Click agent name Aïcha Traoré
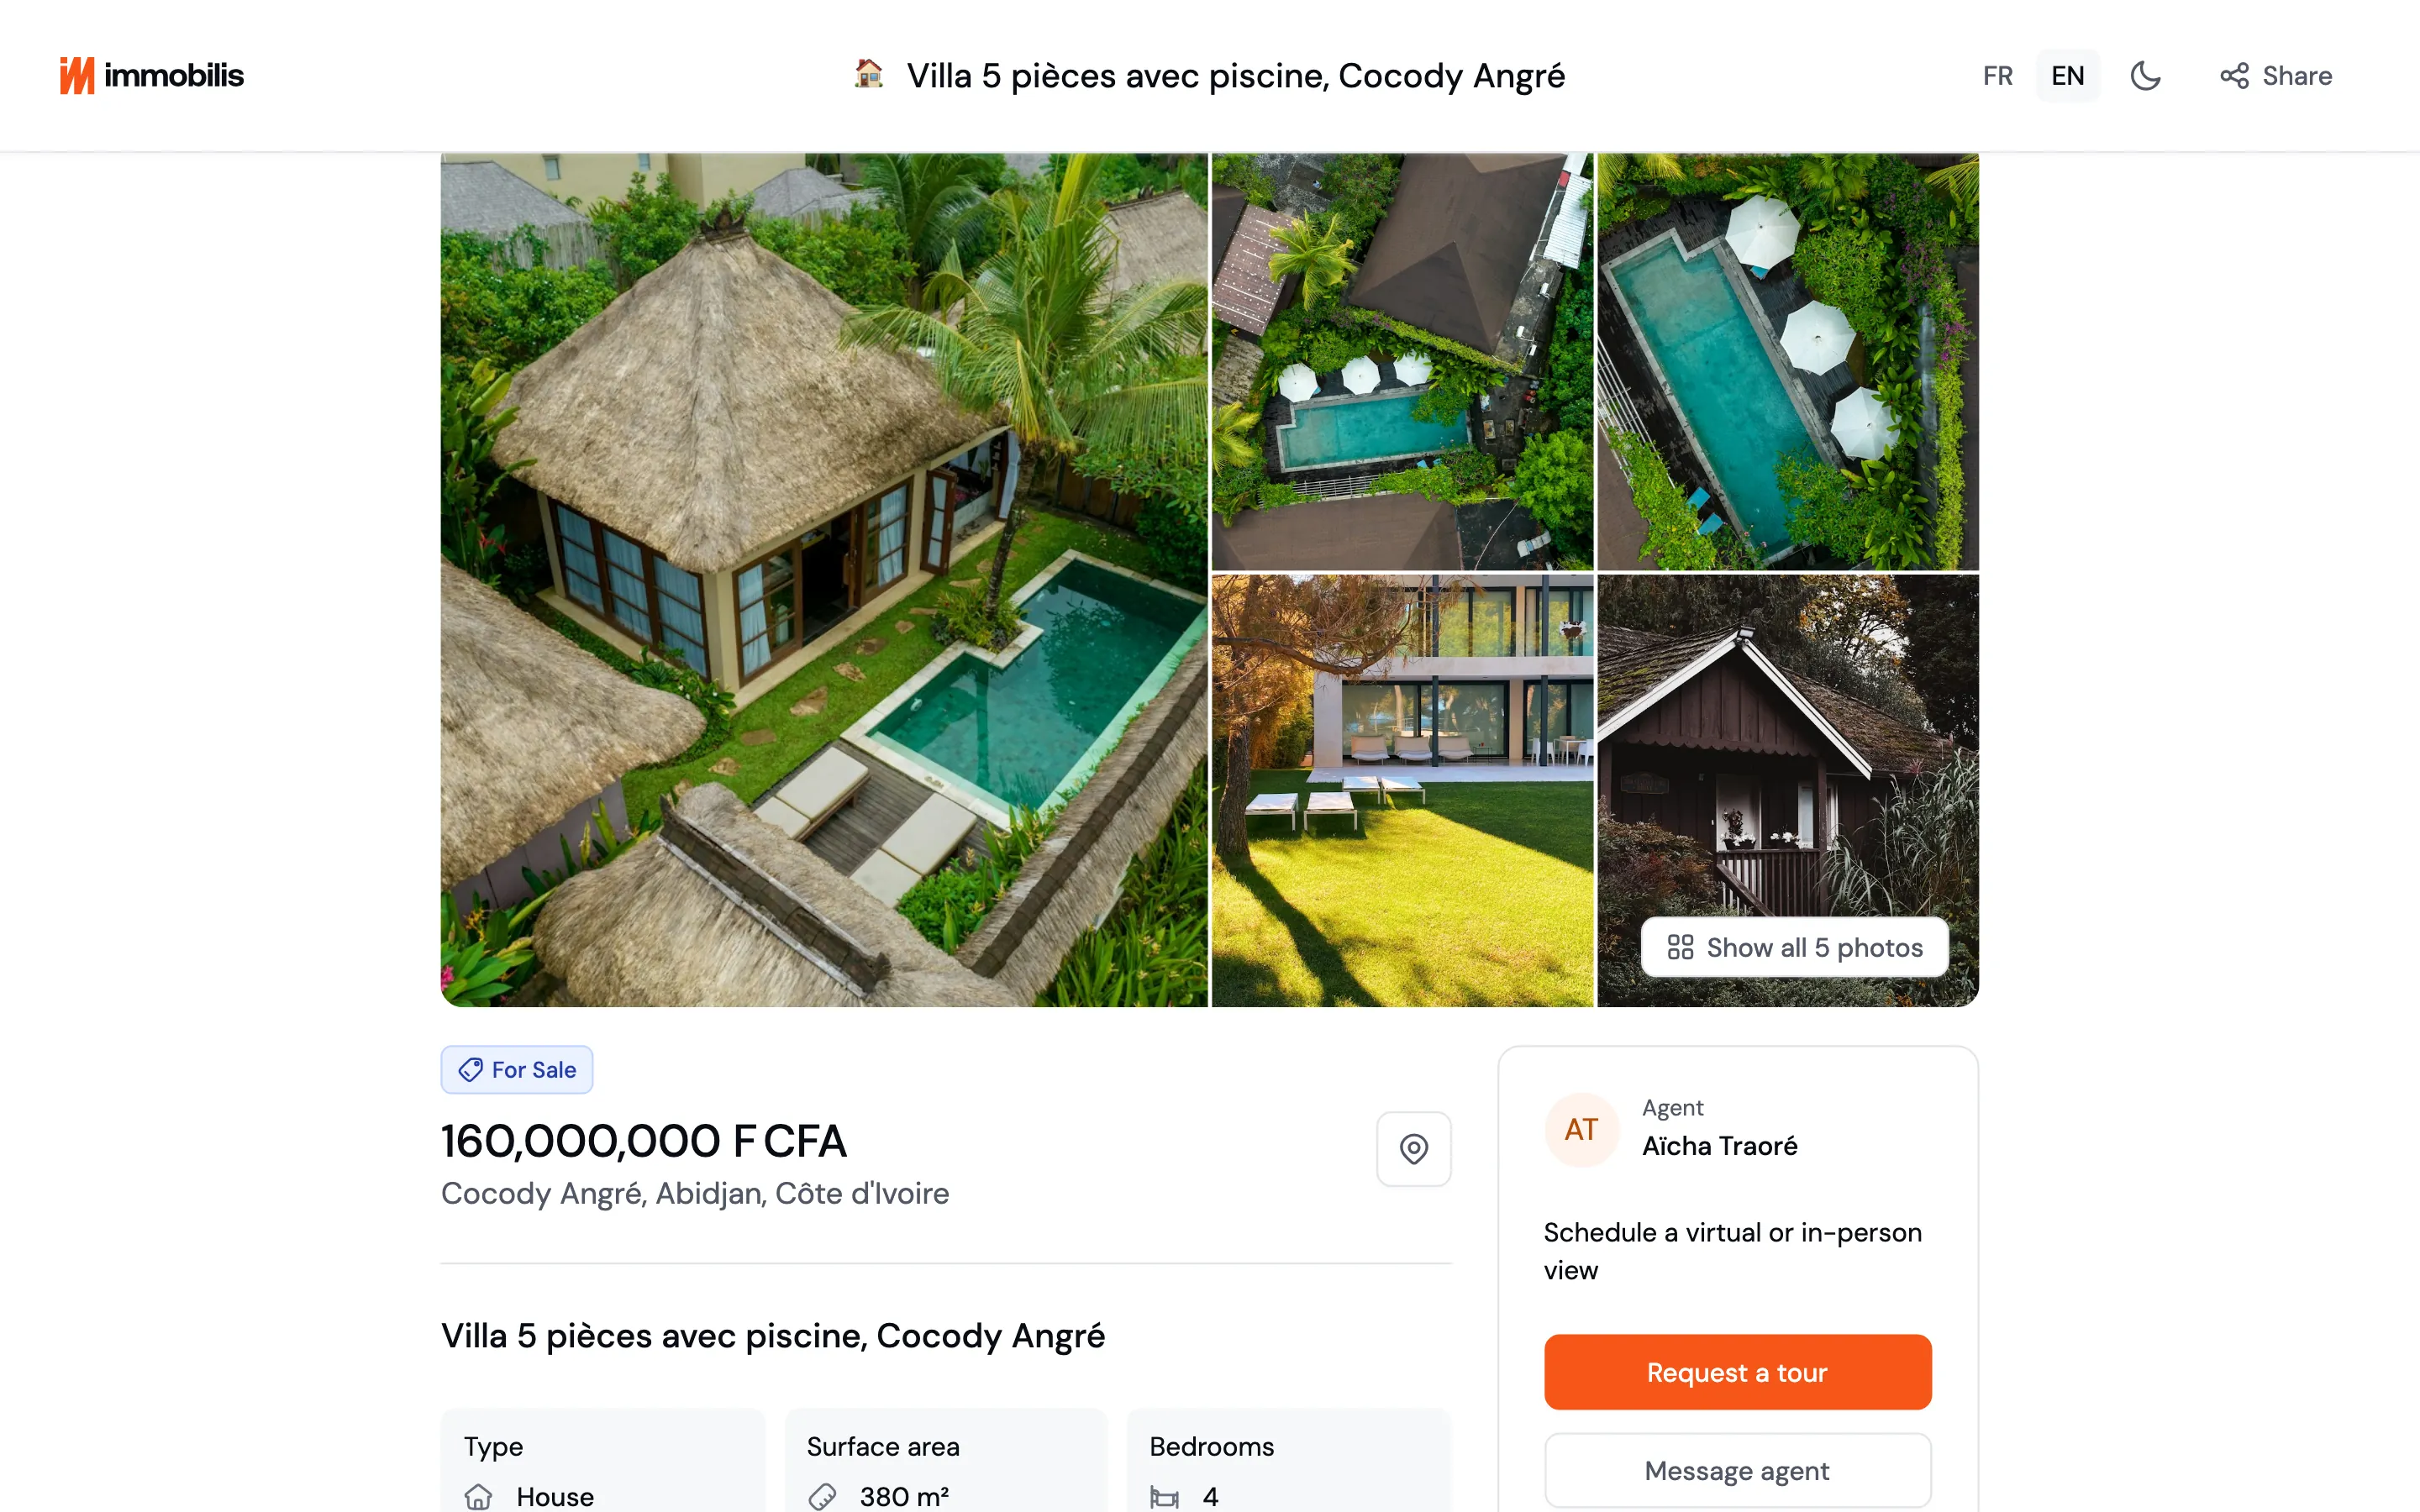The height and width of the screenshot is (1512, 2420). click(x=1719, y=1146)
